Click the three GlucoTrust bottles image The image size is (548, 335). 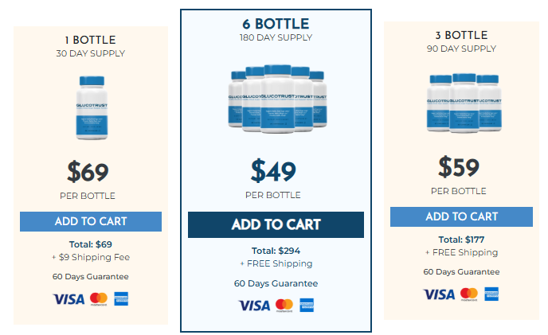464,103
